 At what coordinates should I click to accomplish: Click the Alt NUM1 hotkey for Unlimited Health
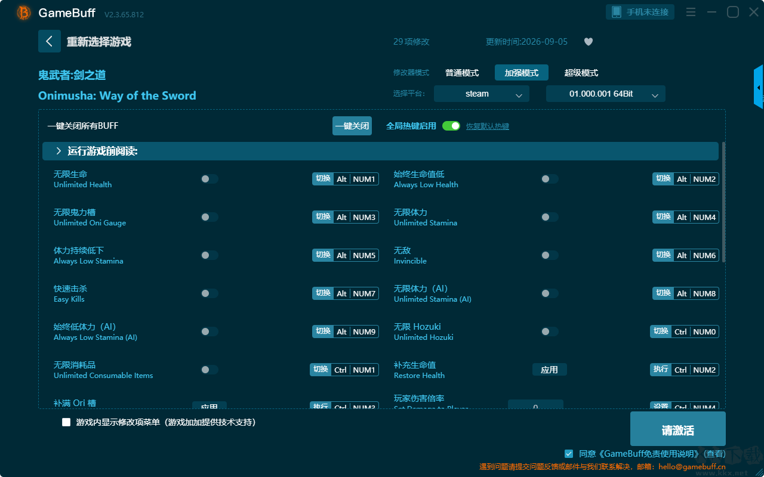click(346, 179)
